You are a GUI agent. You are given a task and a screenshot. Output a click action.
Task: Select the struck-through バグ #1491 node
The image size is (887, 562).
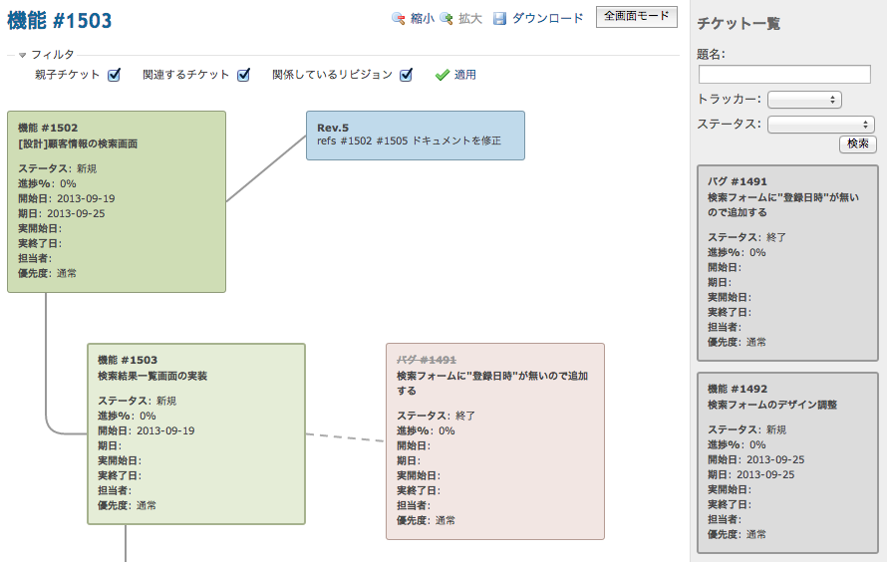(495, 441)
